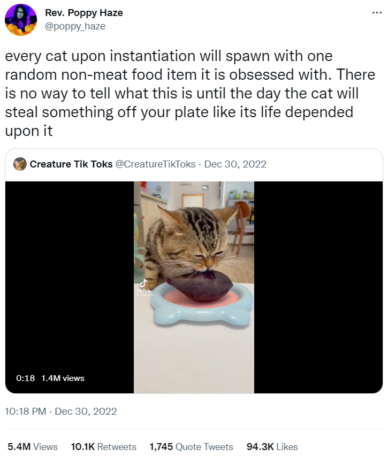Click the 1.4M views video label
This screenshot has height=457, width=388.
[x=63, y=378]
